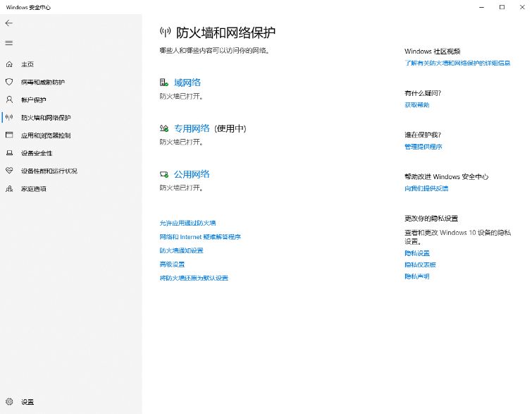Open 设备性能和运行状况 in the sidebar
Screen dimensions: 532x414
pyautogui.click(x=49, y=171)
